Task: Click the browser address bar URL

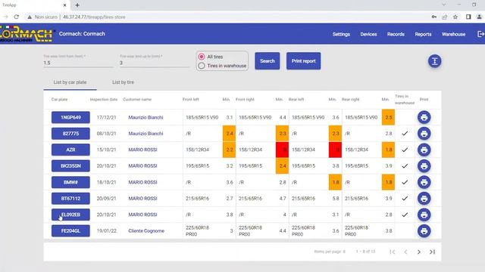Action: coord(94,17)
